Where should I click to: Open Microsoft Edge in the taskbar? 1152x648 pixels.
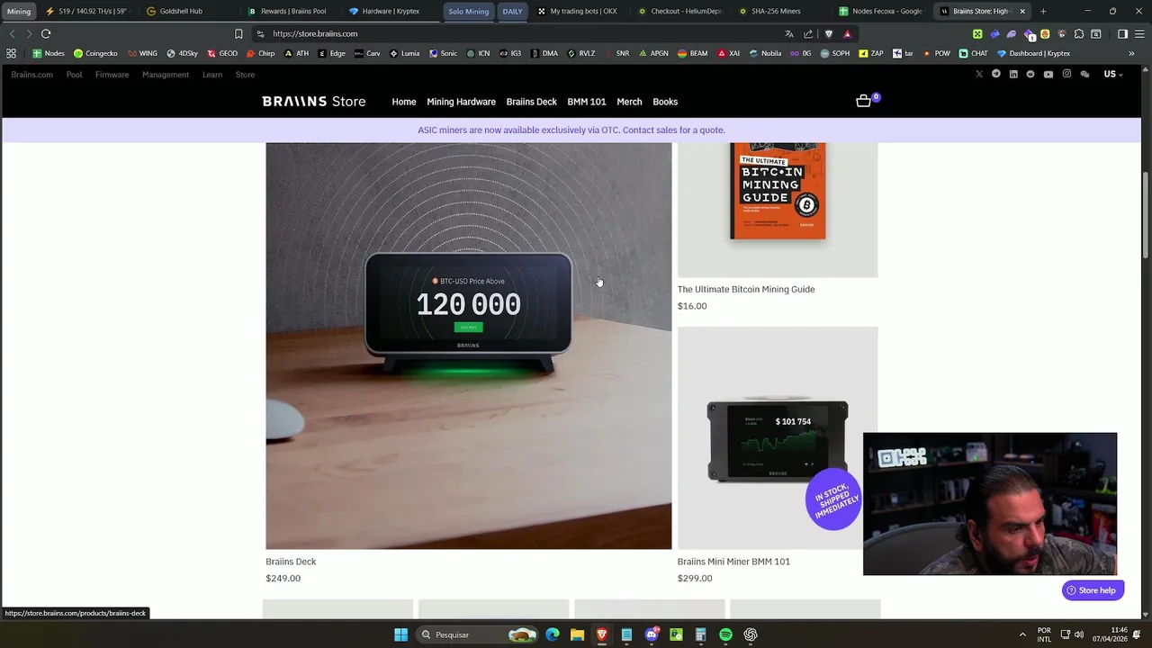pos(553,634)
